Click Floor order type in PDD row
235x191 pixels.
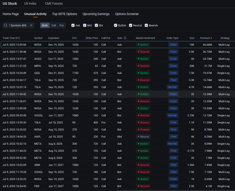[x=174, y=186]
